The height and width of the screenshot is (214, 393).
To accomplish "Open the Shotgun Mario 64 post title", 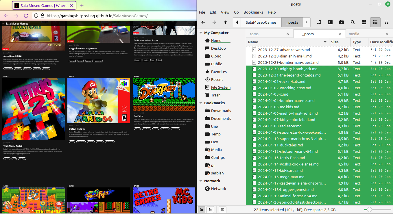I will point(77,129).
